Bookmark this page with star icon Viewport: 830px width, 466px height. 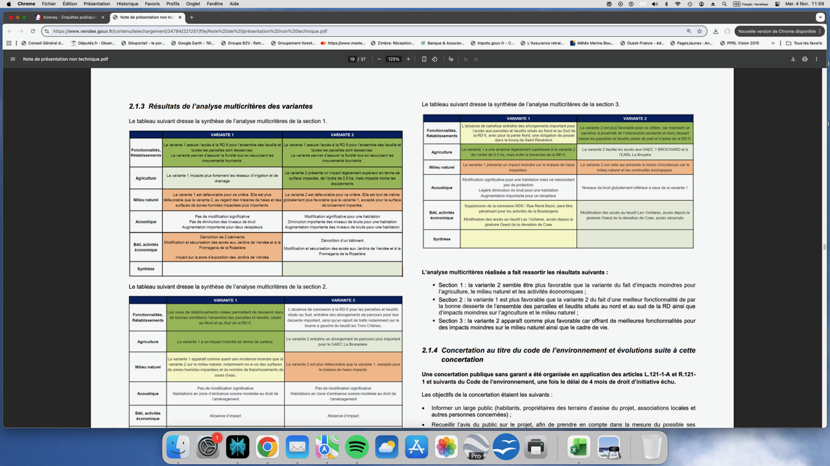(x=700, y=31)
